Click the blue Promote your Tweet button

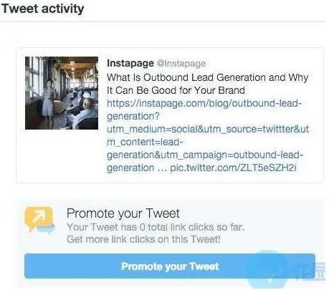click(170, 266)
